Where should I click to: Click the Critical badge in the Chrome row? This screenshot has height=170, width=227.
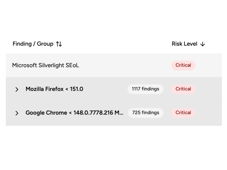183,113
